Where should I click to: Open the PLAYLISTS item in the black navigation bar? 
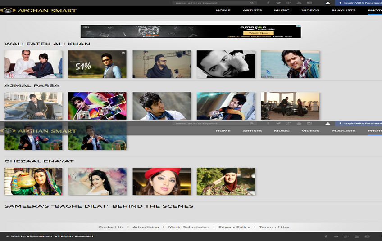344,10
